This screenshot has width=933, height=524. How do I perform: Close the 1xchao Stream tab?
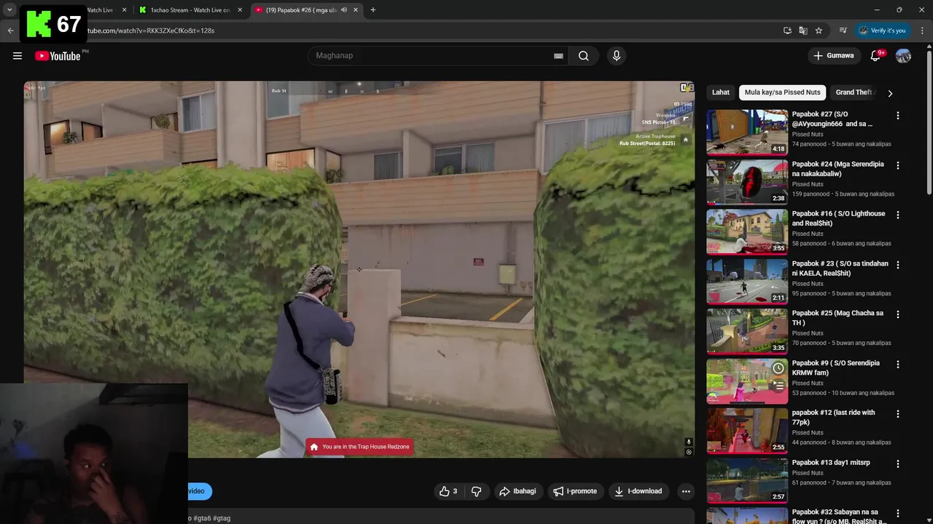click(x=240, y=10)
